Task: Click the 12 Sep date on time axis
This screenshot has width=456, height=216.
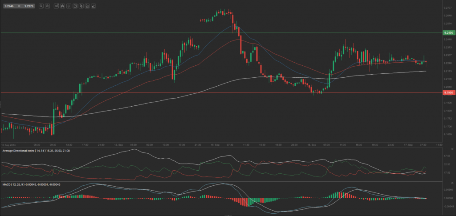Action: tap(118, 145)
